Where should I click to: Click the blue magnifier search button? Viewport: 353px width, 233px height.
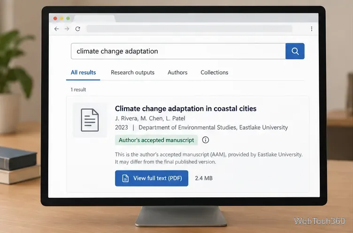(x=295, y=51)
